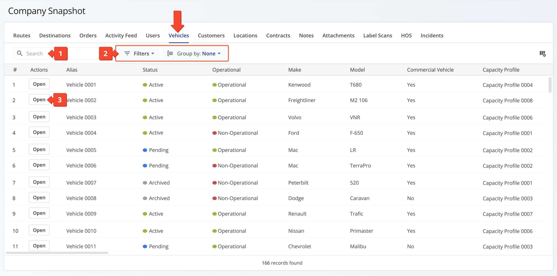Open the Vehicle 0003 record

(39, 117)
